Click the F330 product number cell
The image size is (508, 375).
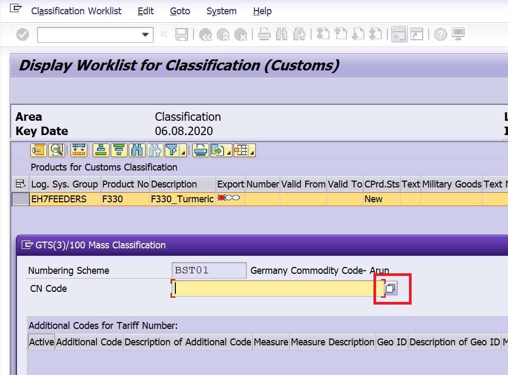125,199
